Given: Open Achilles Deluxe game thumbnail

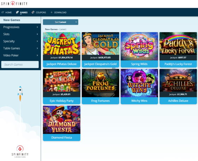Looking at the screenshot, I should pyautogui.click(x=178, y=80).
